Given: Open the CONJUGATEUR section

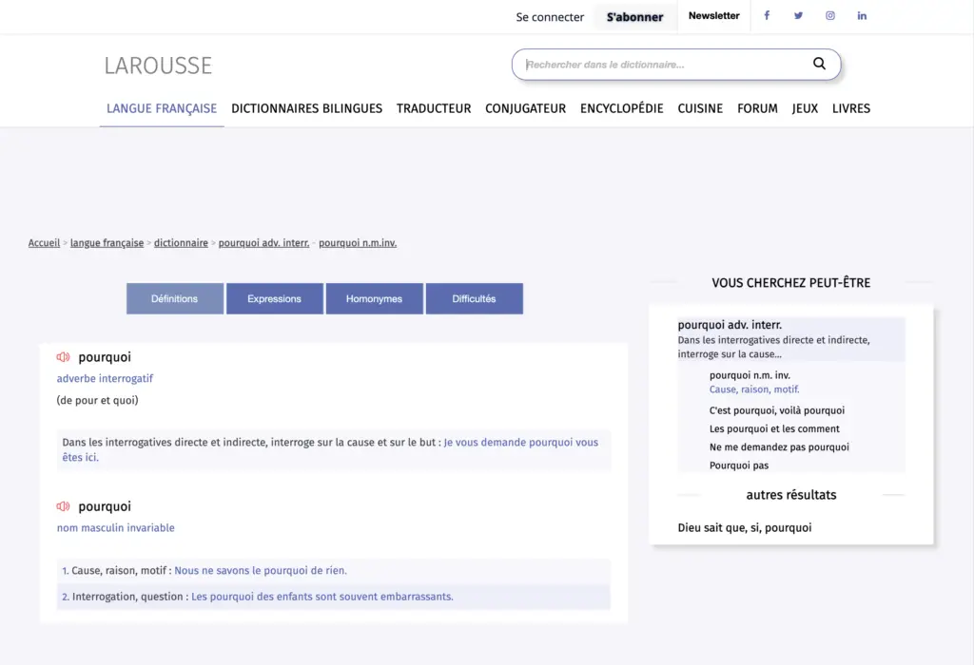Looking at the screenshot, I should point(525,108).
